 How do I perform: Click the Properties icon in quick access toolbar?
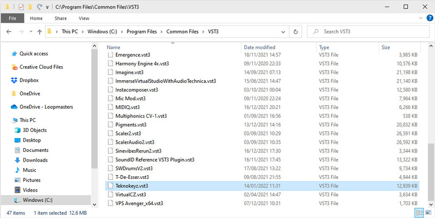click(x=21, y=7)
